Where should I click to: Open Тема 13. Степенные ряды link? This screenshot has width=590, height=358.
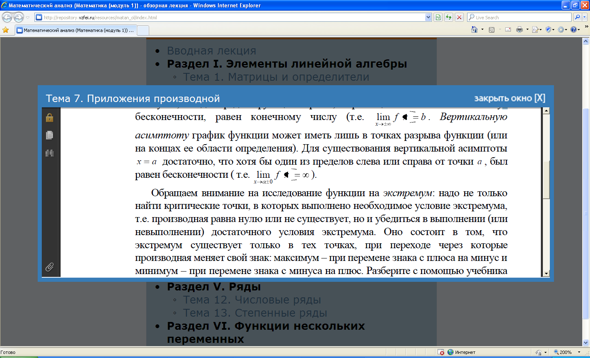pyautogui.click(x=255, y=313)
